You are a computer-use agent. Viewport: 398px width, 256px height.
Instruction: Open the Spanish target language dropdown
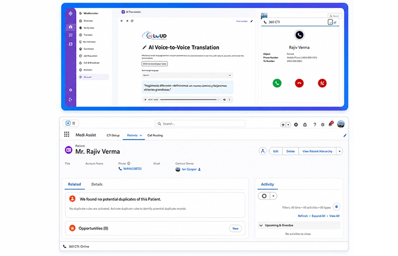[187, 75]
